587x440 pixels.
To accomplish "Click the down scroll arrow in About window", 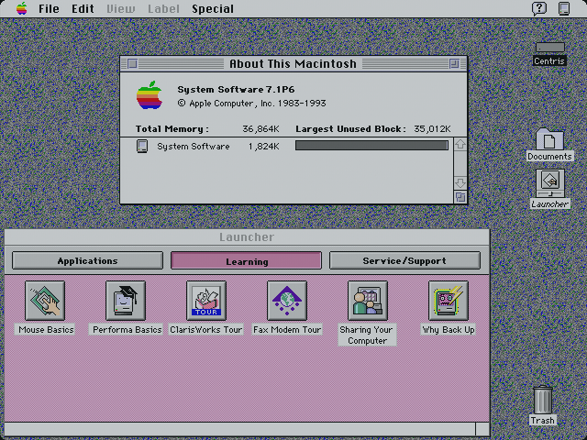I will click(x=460, y=182).
